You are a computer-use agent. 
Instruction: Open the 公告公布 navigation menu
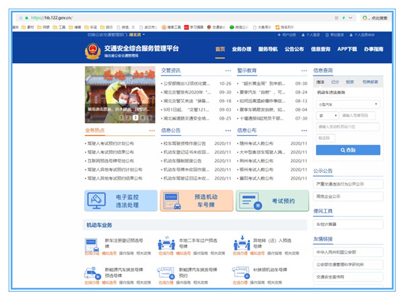pos(294,49)
